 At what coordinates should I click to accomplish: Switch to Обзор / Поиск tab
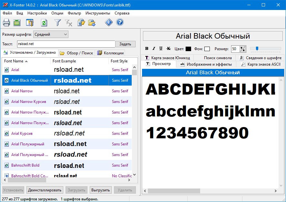click(77, 53)
